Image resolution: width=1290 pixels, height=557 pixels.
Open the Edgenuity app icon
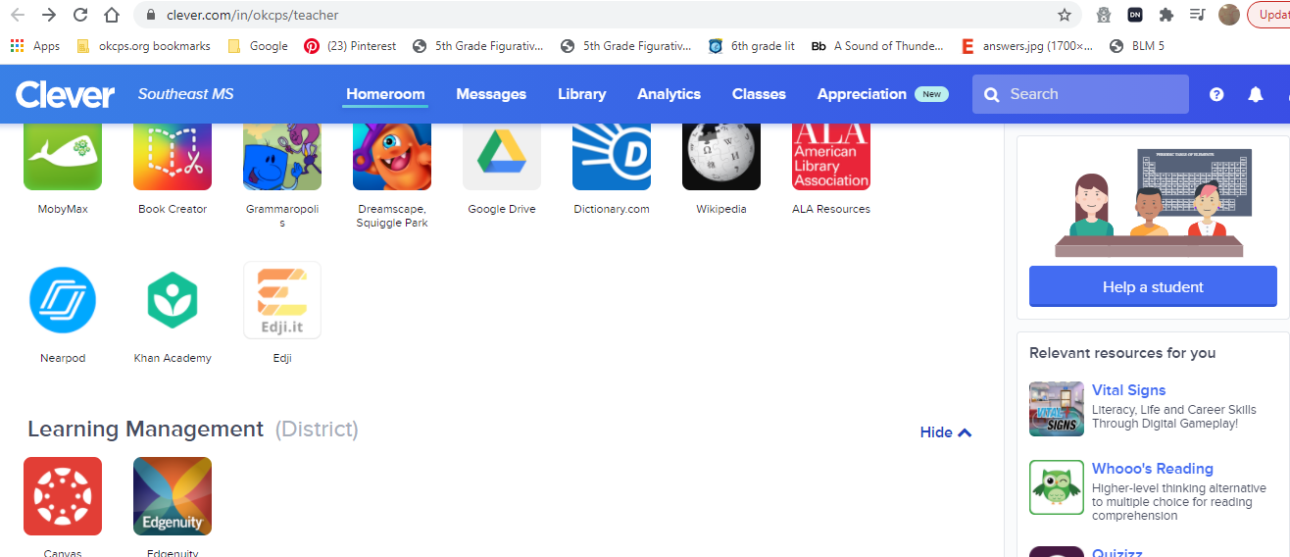(x=173, y=496)
